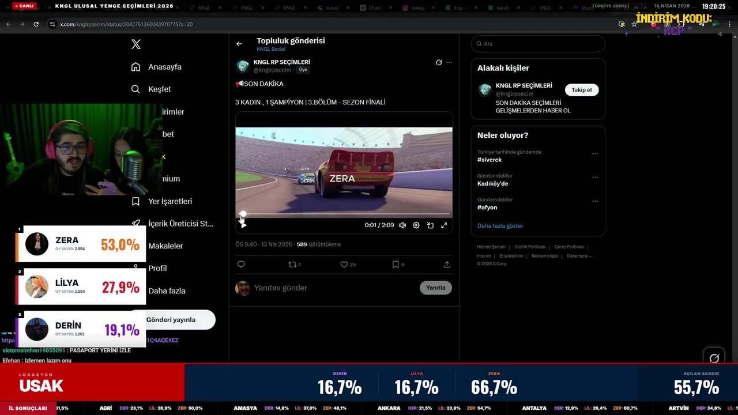Click the ZERA 53,0% candidate card
The width and height of the screenshot is (738, 415).
coord(81,244)
